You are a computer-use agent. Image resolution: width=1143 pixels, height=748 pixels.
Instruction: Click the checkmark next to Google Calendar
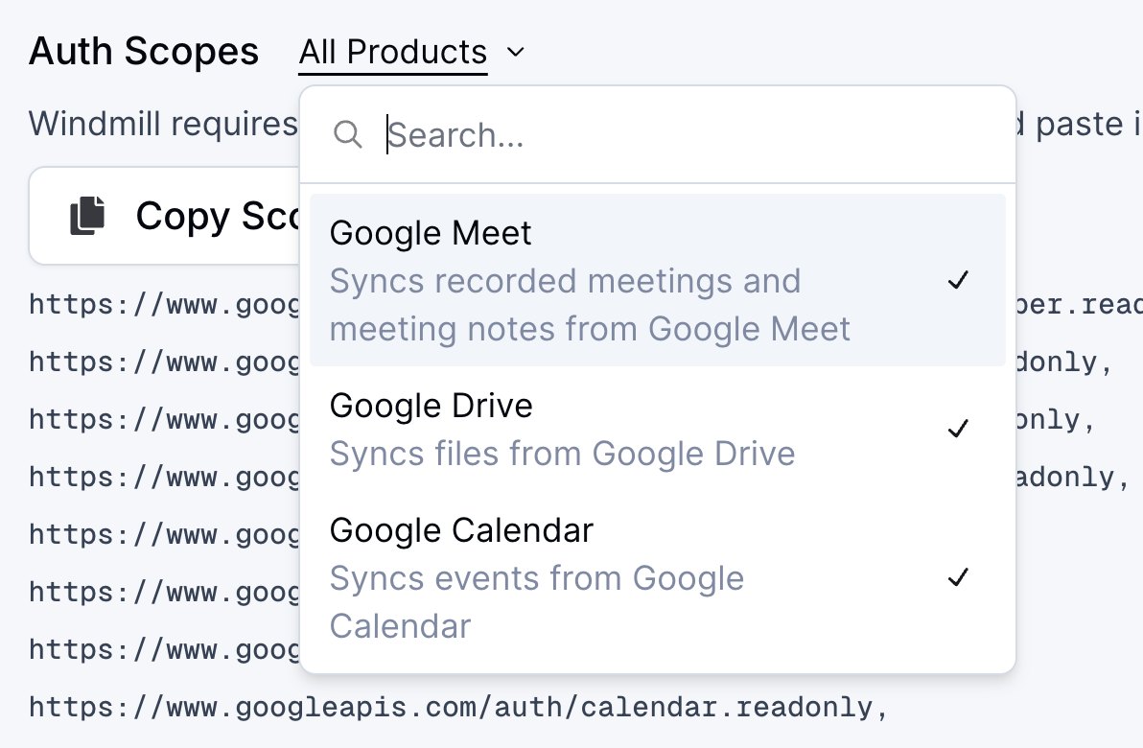point(958,577)
